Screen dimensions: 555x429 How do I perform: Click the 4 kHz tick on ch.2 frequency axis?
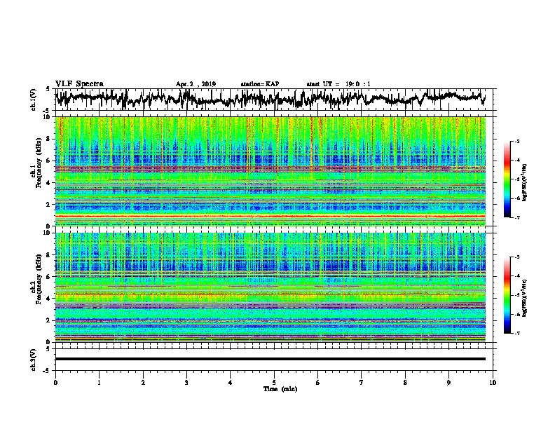(49, 299)
